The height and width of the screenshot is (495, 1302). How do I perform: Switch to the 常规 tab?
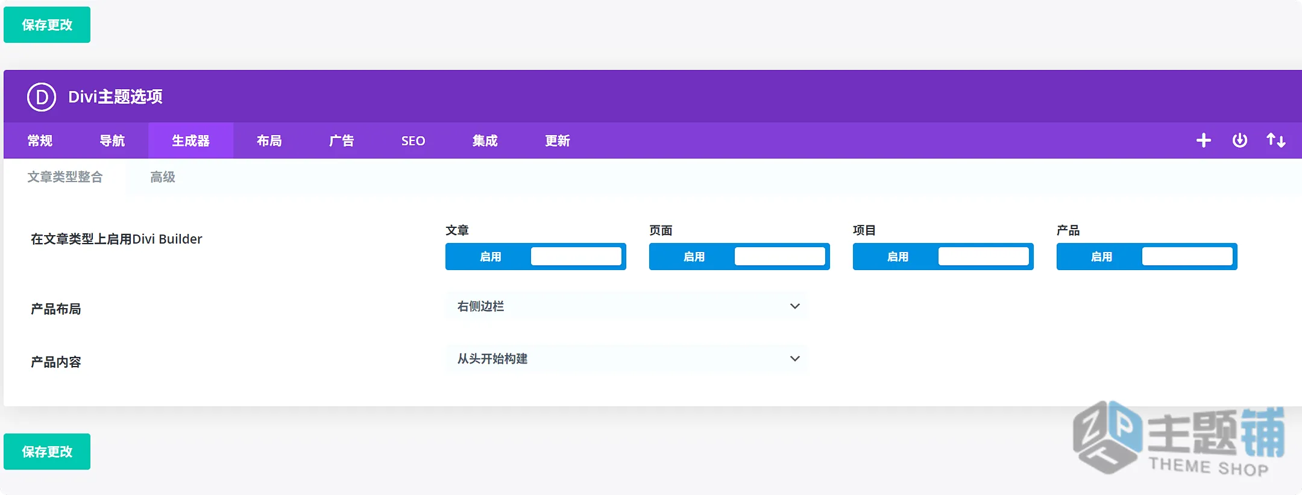40,140
